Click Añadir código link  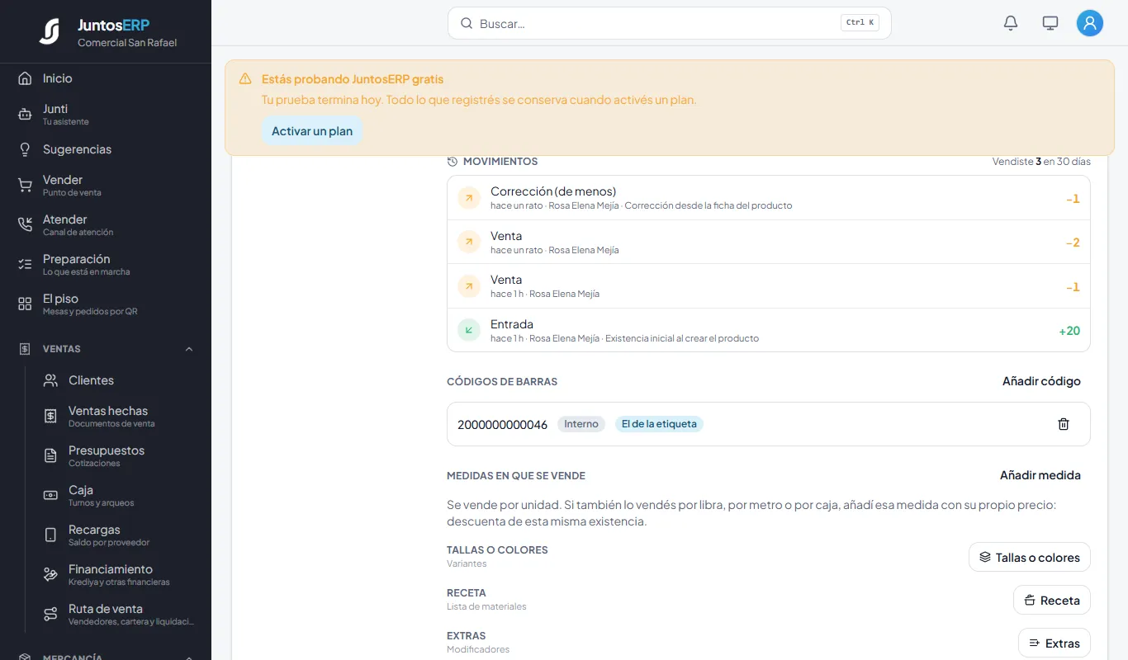(1041, 381)
